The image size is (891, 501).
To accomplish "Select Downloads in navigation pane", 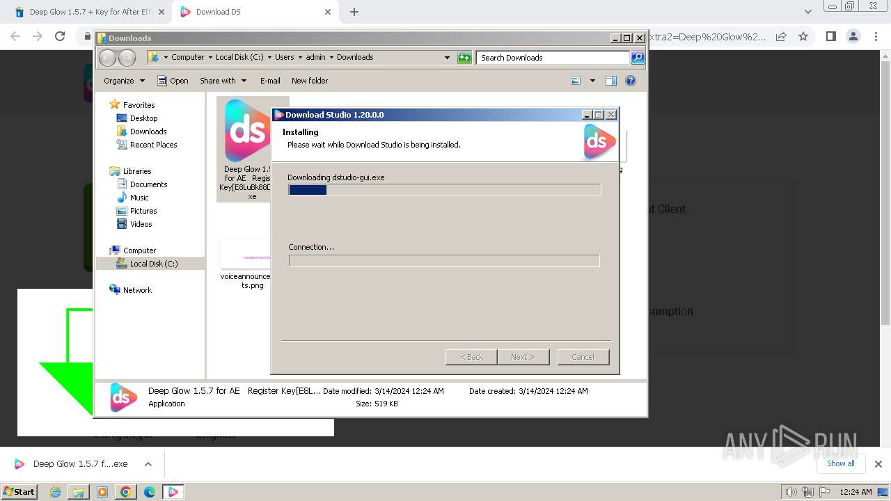I will click(x=148, y=132).
